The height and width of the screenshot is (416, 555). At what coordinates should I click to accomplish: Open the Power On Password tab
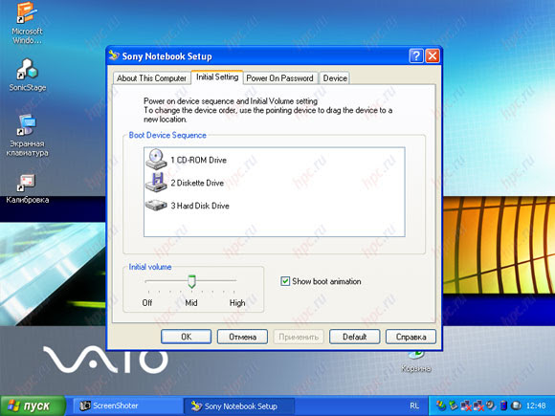(x=279, y=78)
